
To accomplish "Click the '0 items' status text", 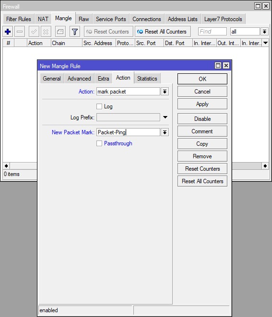I will [x=12, y=174].
